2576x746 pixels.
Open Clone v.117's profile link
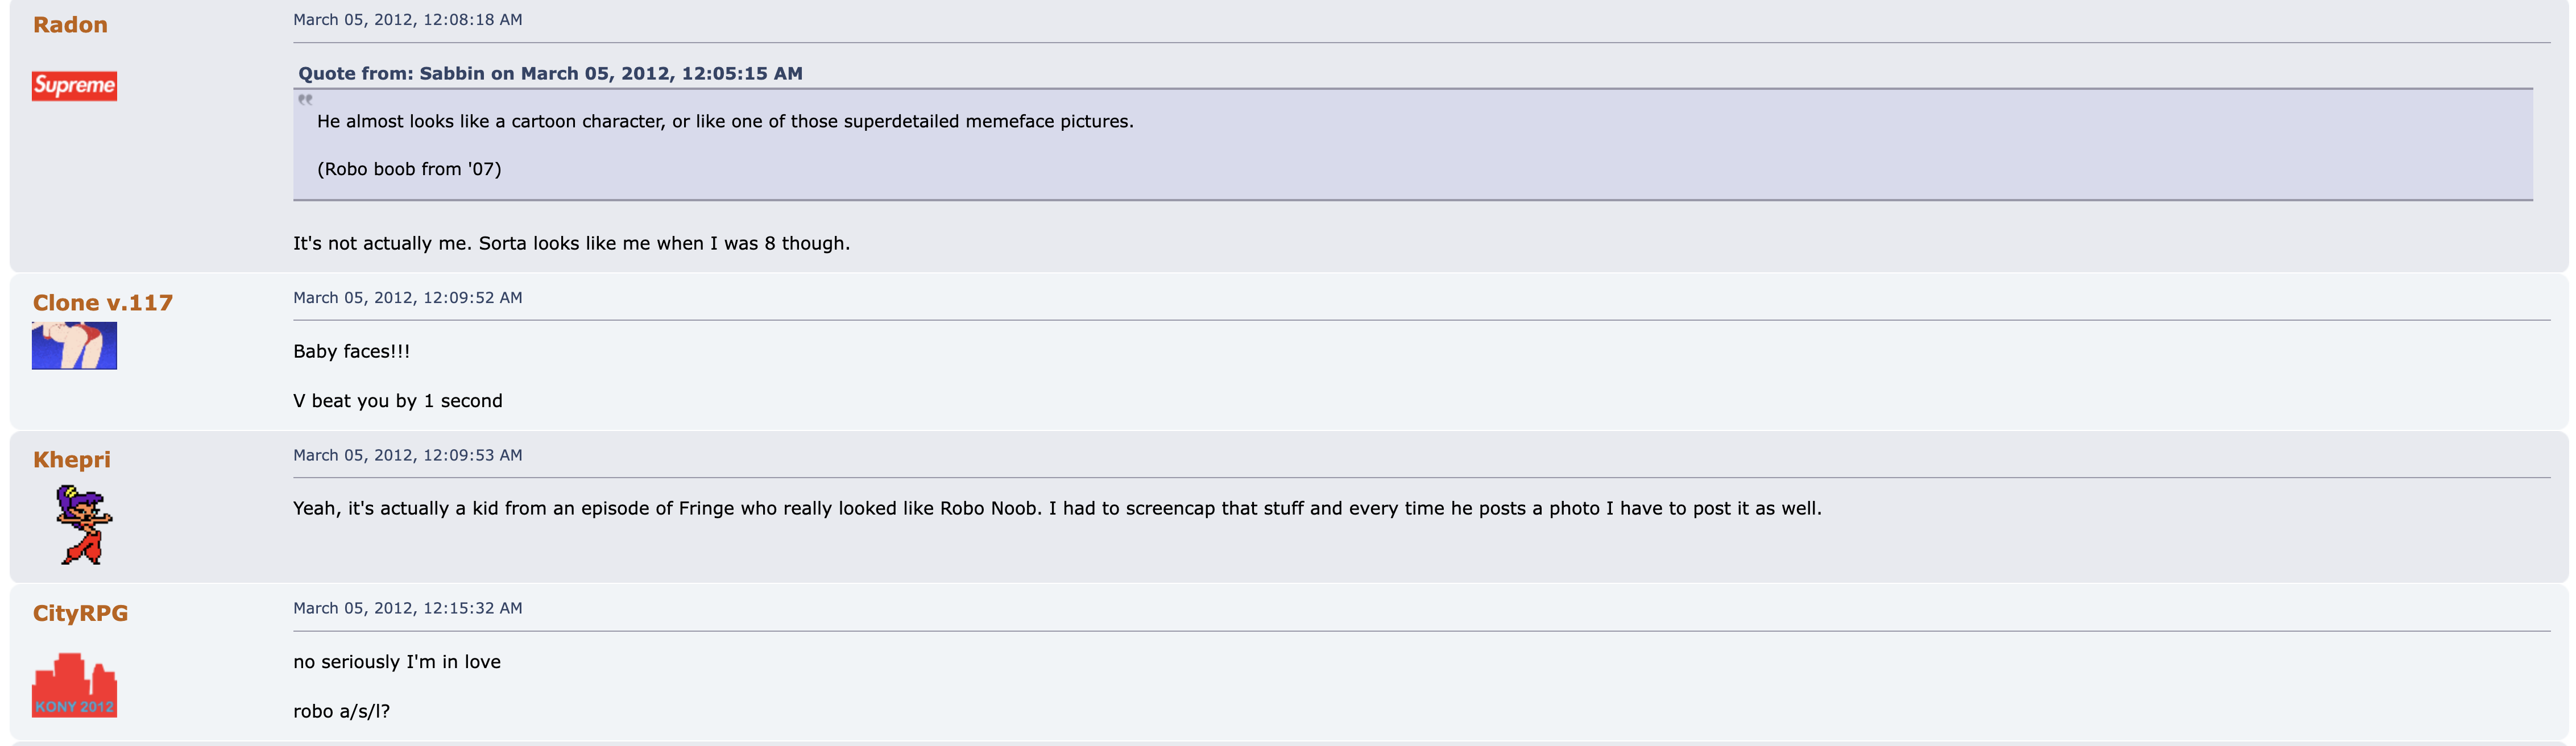[102, 303]
